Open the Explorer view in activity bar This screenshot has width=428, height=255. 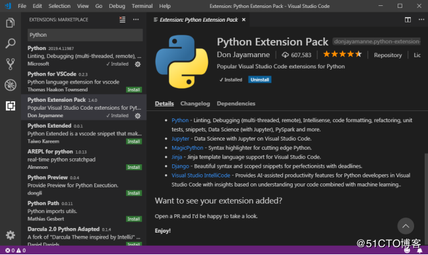[10, 22]
